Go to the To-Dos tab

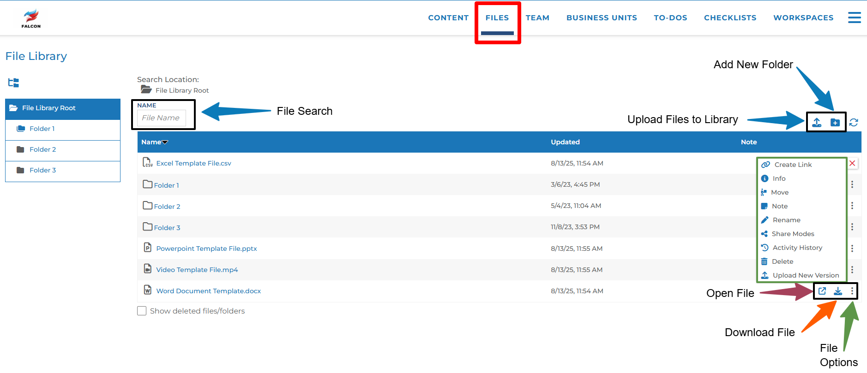click(x=670, y=18)
